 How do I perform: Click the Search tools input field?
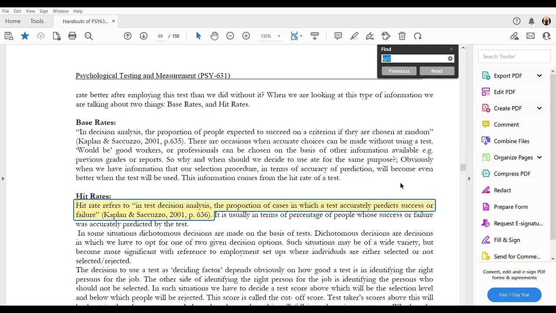(514, 57)
